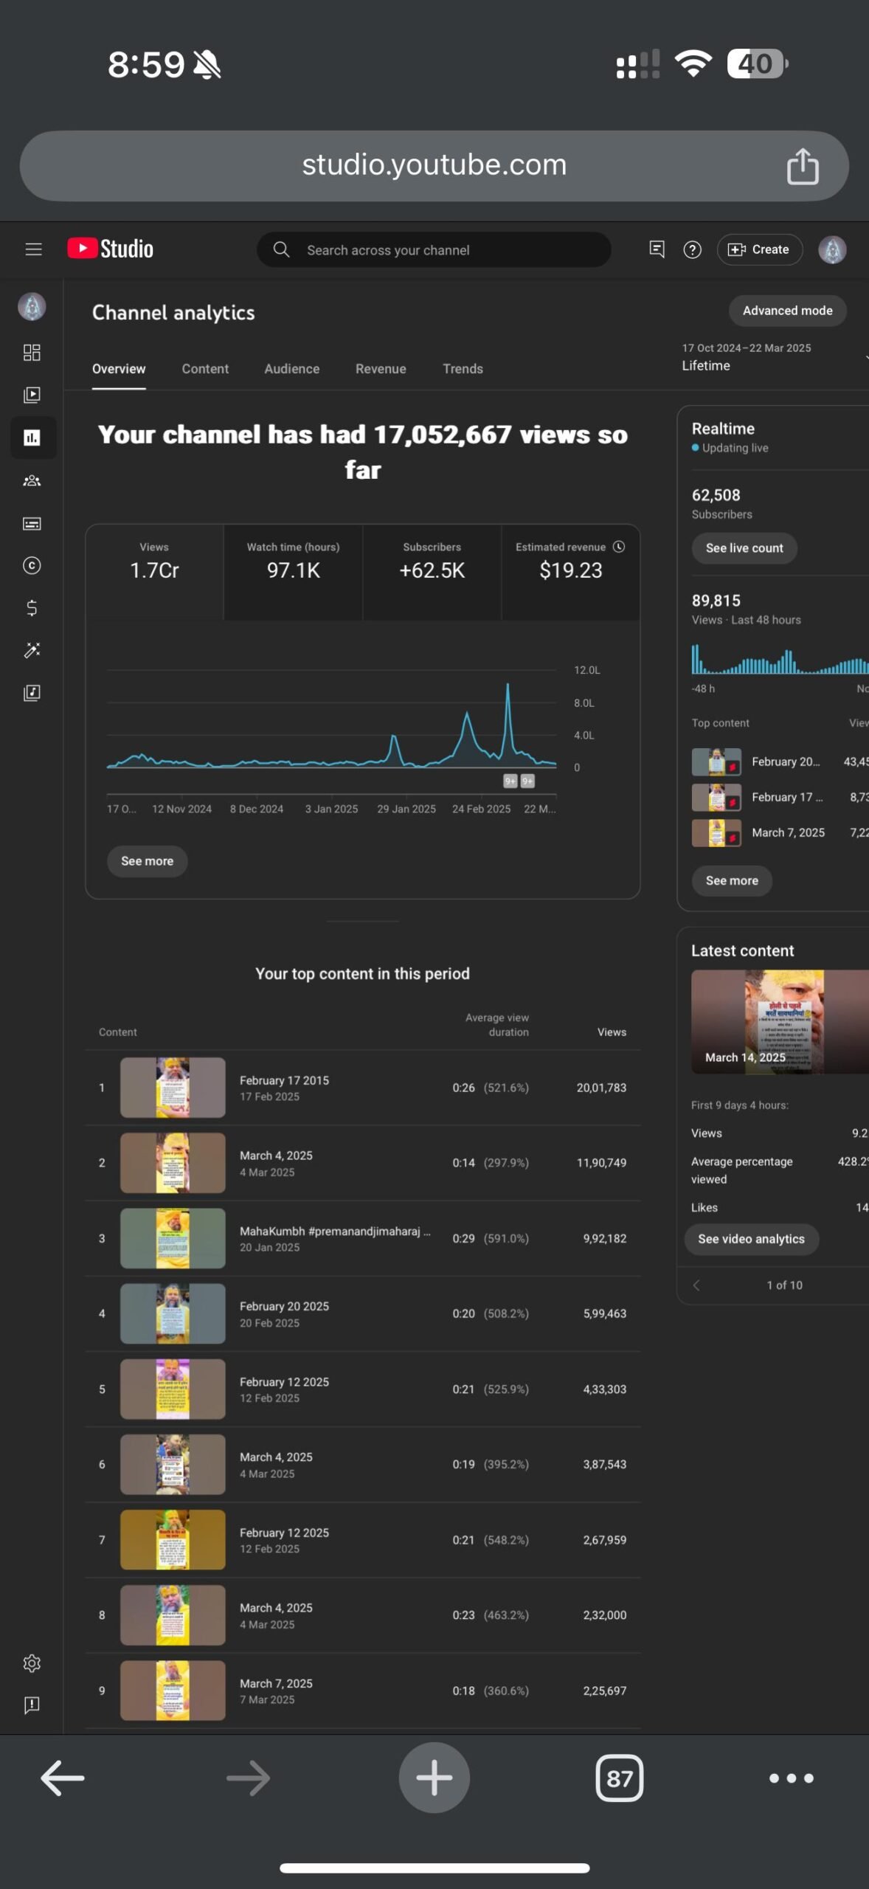Viewport: 869px width, 1889px height.
Task: Open the hamburger navigation menu
Action: (33, 249)
